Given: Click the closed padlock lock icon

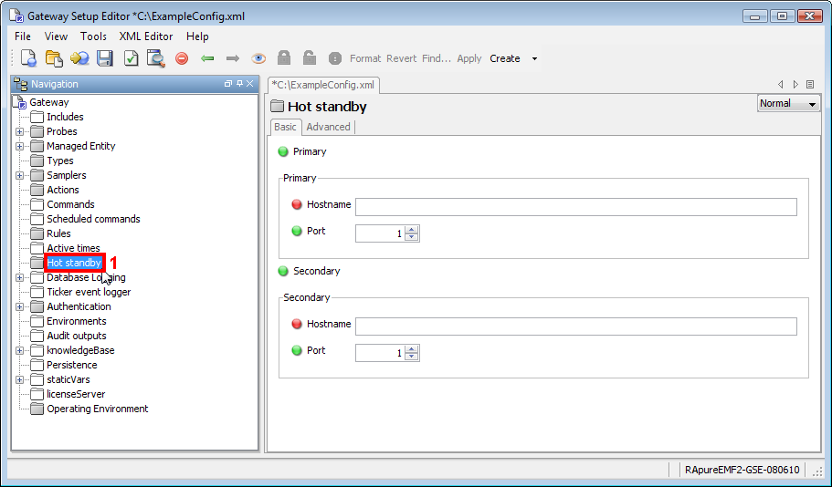Looking at the screenshot, I should pyautogui.click(x=284, y=58).
